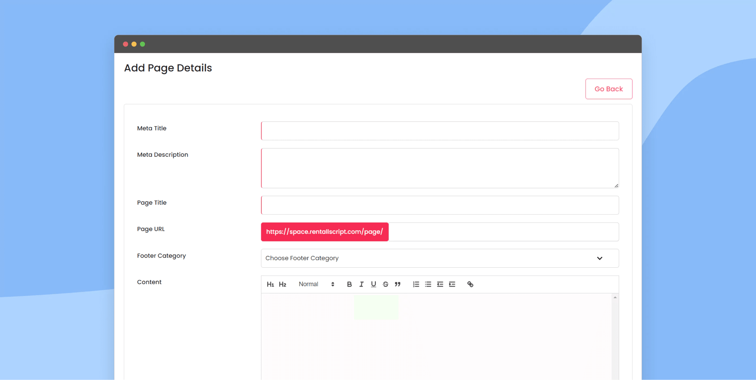Screen dimensions: 756x380
Task: Click the editor scrollbar up arrow
Action: (615, 297)
